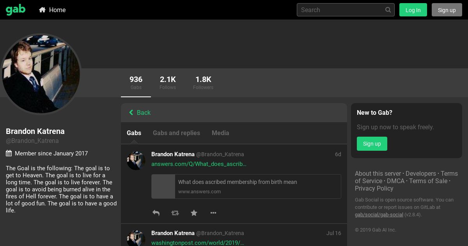The height and width of the screenshot is (246, 468).
Task: Click the Log In button
Action: click(413, 10)
